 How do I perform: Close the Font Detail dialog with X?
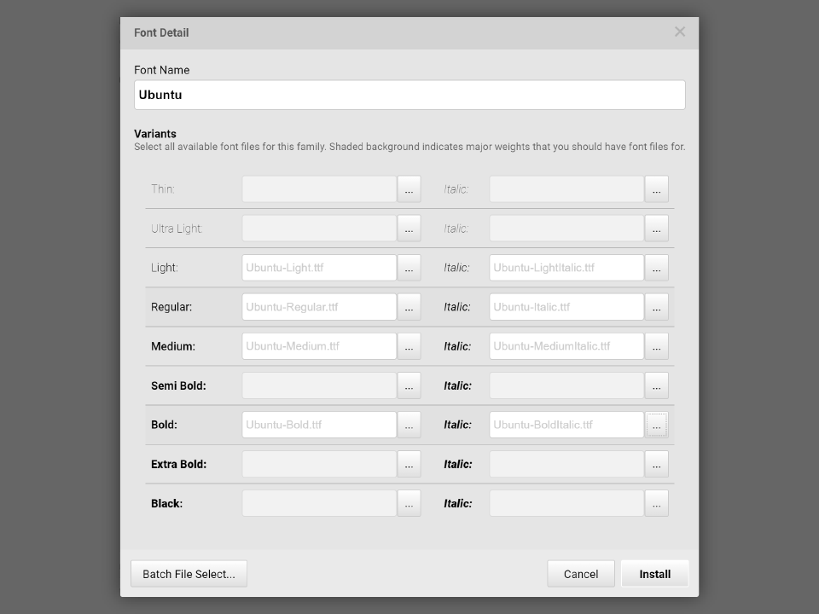pyautogui.click(x=679, y=32)
